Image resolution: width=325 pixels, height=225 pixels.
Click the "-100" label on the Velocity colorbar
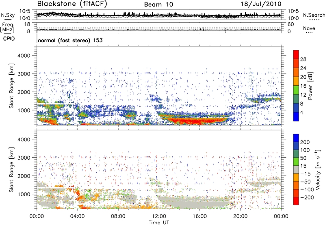[307, 189]
